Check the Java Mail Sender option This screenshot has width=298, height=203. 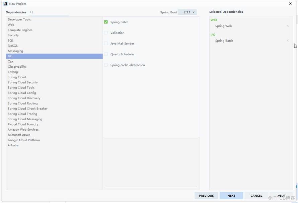[x=106, y=43]
